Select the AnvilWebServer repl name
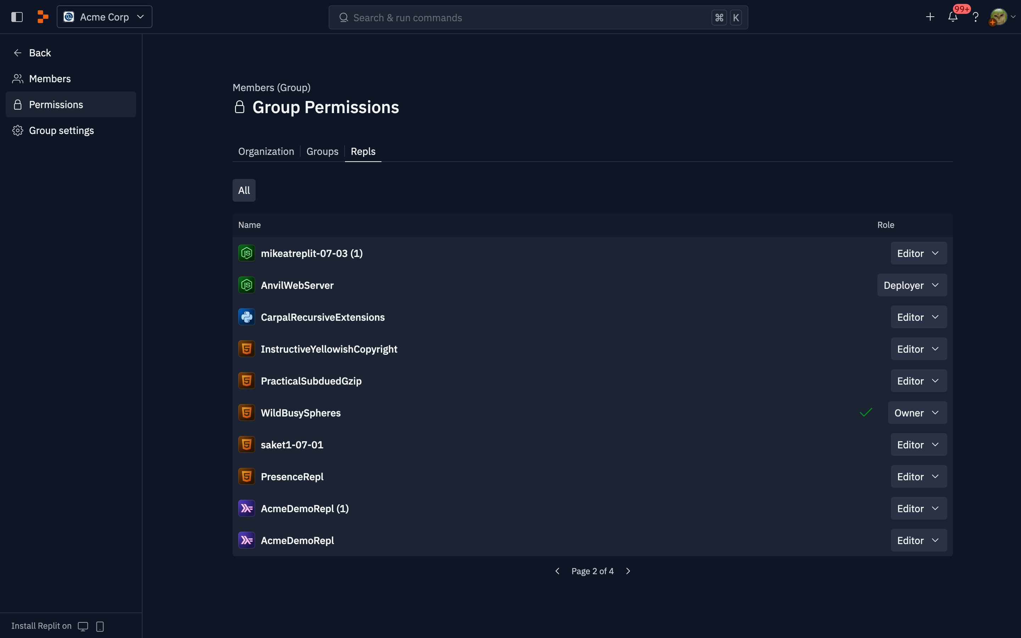Image resolution: width=1021 pixels, height=638 pixels. pyautogui.click(x=297, y=285)
